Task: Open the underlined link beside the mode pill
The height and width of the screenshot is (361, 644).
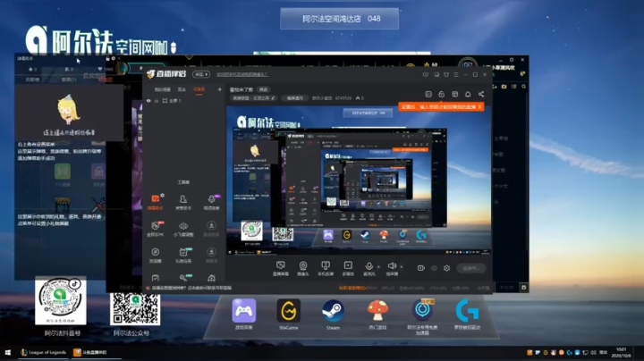Action: click(242, 74)
